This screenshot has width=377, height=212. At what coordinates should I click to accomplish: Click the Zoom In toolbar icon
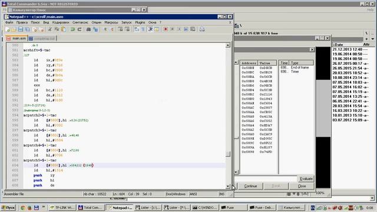click(x=105, y=29)
